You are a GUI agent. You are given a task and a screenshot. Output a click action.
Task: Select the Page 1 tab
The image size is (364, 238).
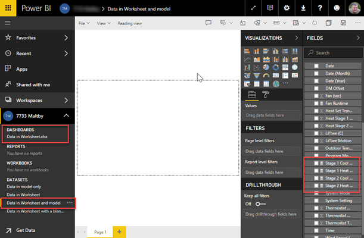click(x=100, y=232)
